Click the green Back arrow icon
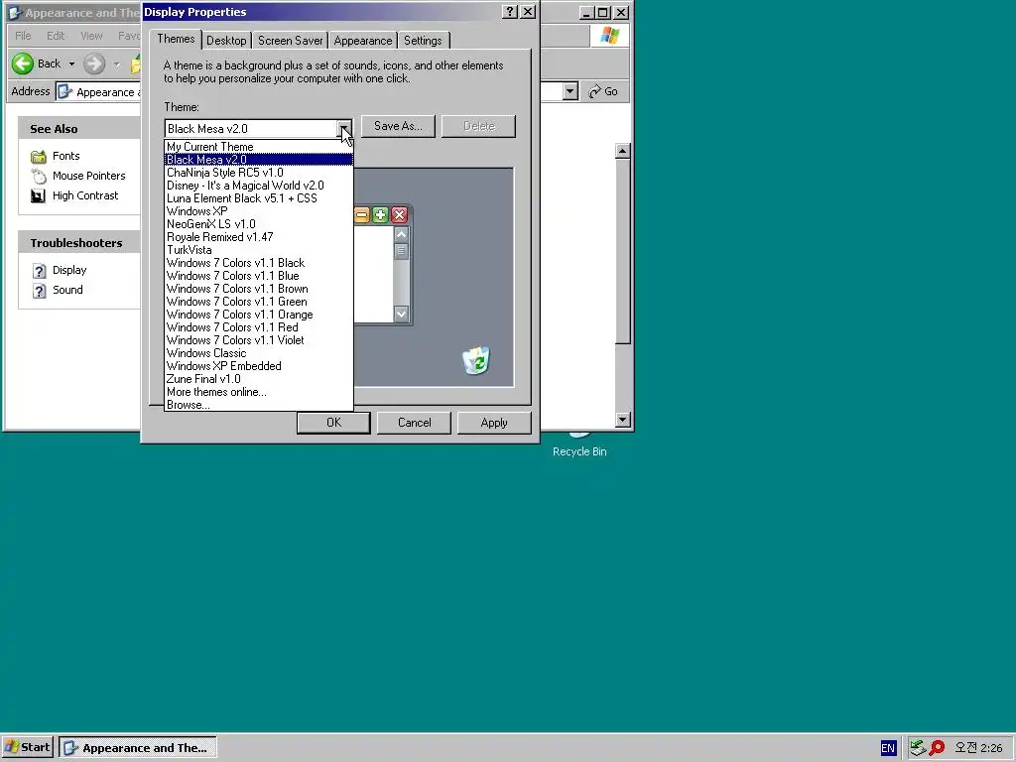The height and width of the screenshot is (762, 1016). click(23, 63)
